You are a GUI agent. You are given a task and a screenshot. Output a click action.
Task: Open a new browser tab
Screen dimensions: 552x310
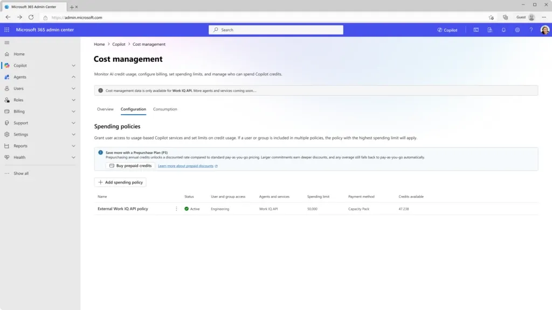[x=72, y=6]
